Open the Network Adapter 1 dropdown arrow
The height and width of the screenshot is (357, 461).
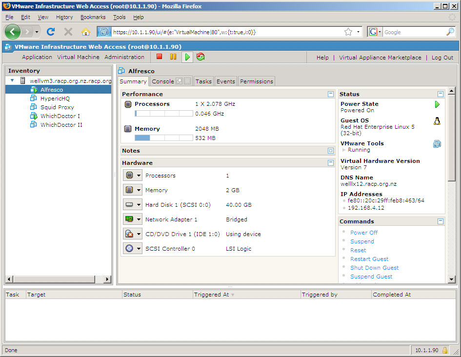click(x=139, y=219)
